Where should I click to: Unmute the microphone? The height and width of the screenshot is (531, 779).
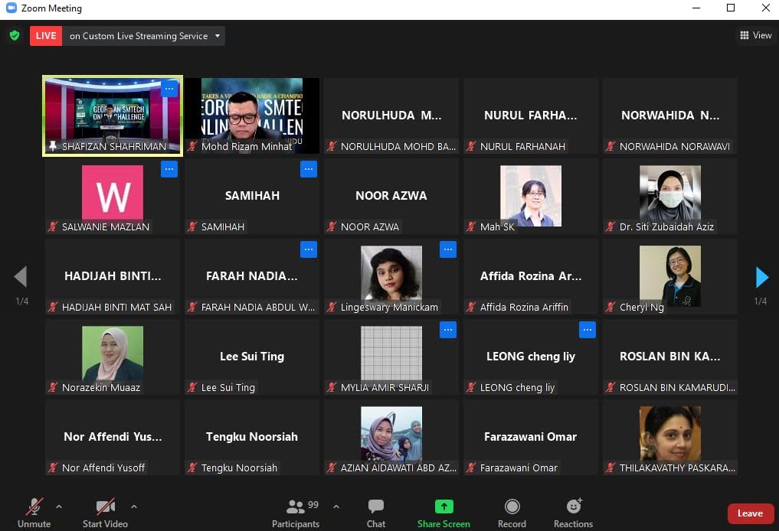(x=34, y=513)
